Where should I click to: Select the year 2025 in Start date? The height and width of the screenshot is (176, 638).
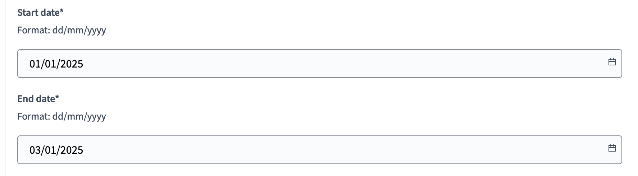[x=72, y=64]
